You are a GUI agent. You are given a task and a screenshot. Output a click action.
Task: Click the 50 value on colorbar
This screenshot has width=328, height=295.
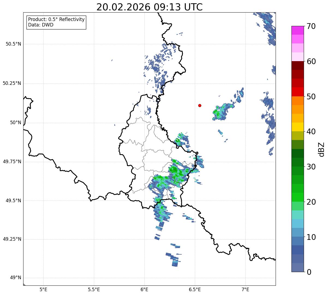click(311, 97)
